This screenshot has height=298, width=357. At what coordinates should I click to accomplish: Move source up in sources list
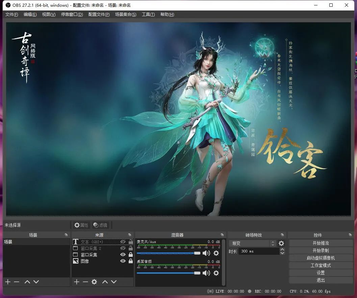point(105,282)
